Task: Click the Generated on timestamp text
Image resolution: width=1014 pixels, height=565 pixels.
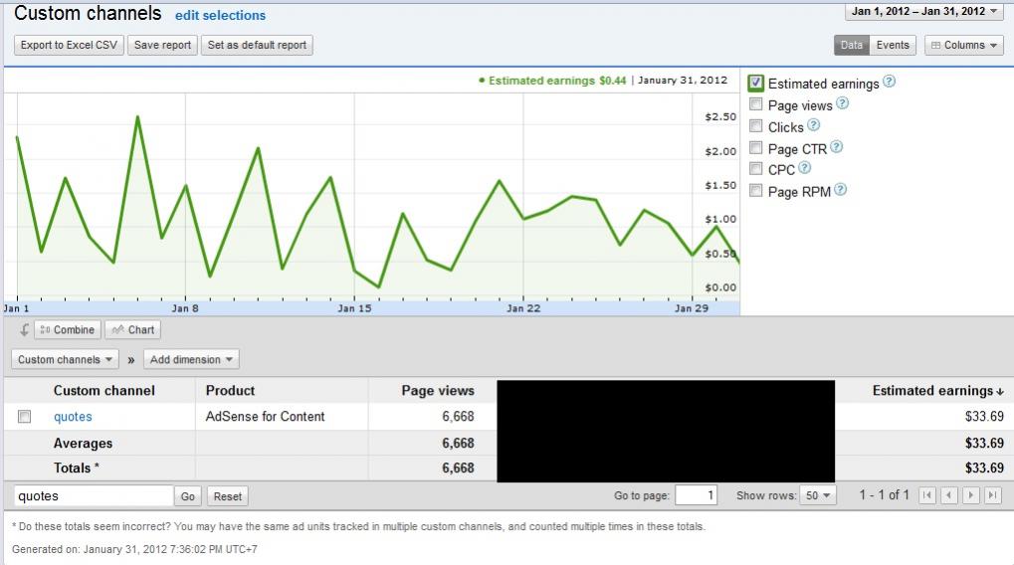Action: pyautogui.click(x=134, y=549)
